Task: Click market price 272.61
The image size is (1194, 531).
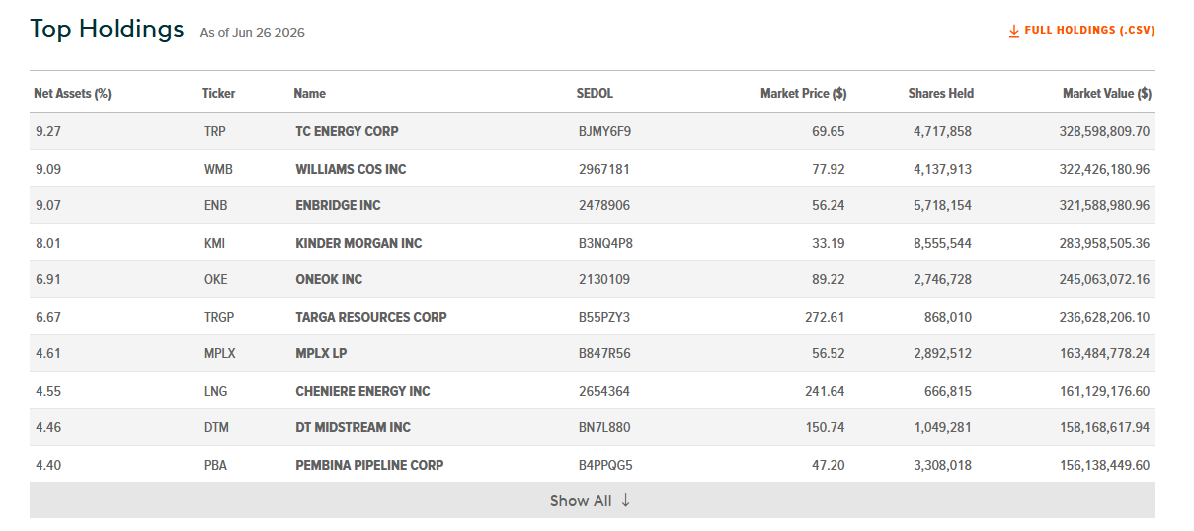Action: click(825, 317)
